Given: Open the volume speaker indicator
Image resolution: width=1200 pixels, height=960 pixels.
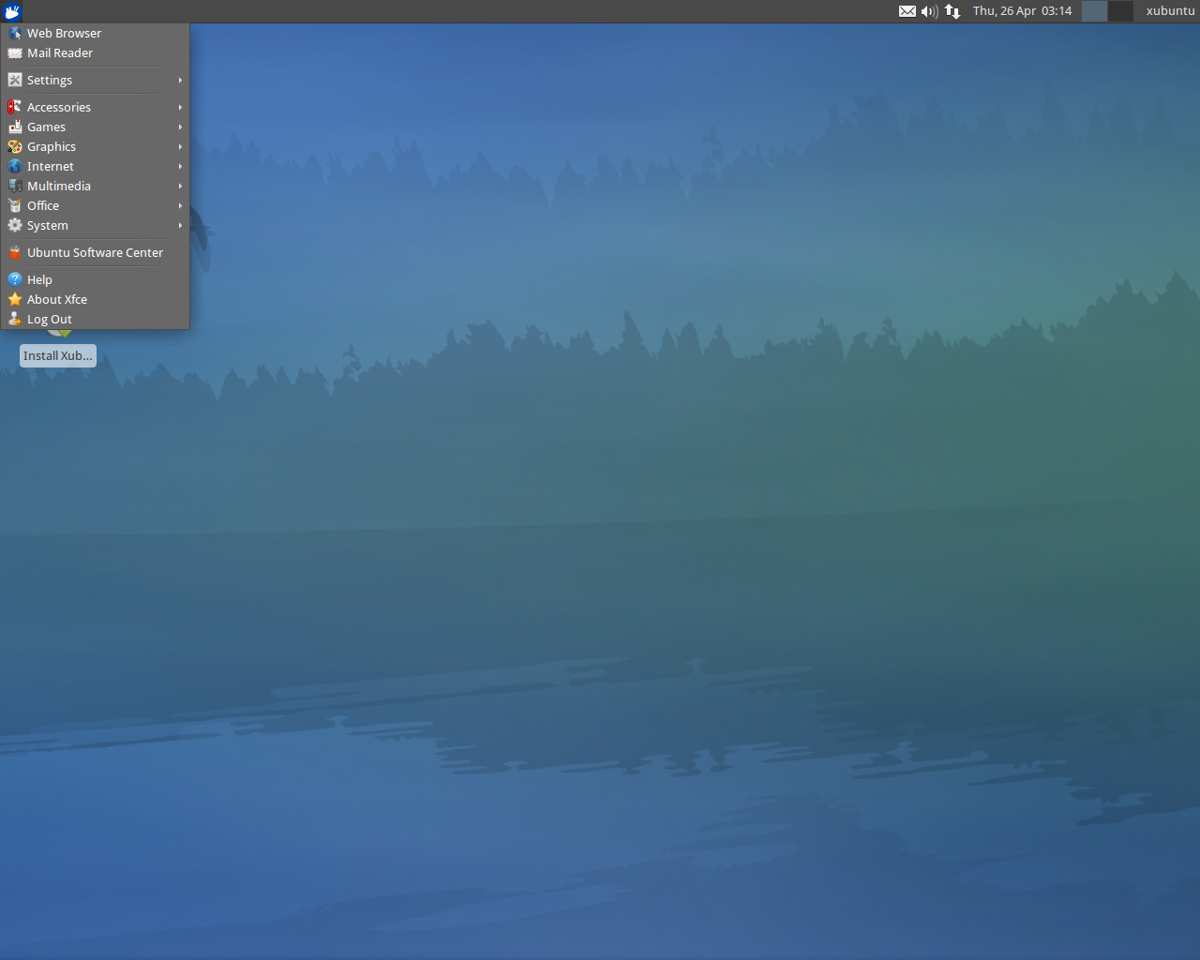Looking at the screenshot, I should (930, 11).
